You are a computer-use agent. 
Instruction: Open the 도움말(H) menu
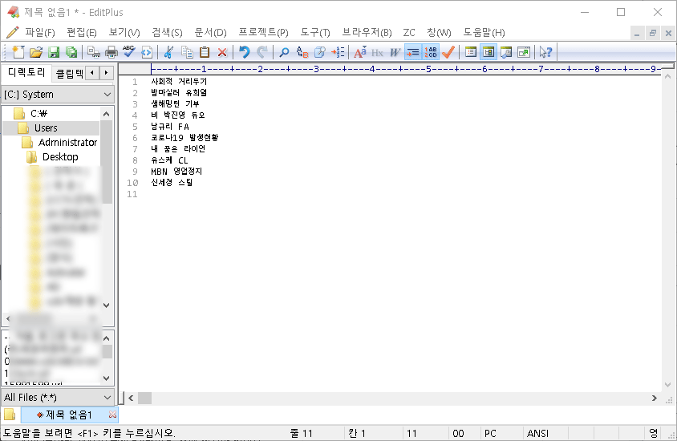coord(484,32)
